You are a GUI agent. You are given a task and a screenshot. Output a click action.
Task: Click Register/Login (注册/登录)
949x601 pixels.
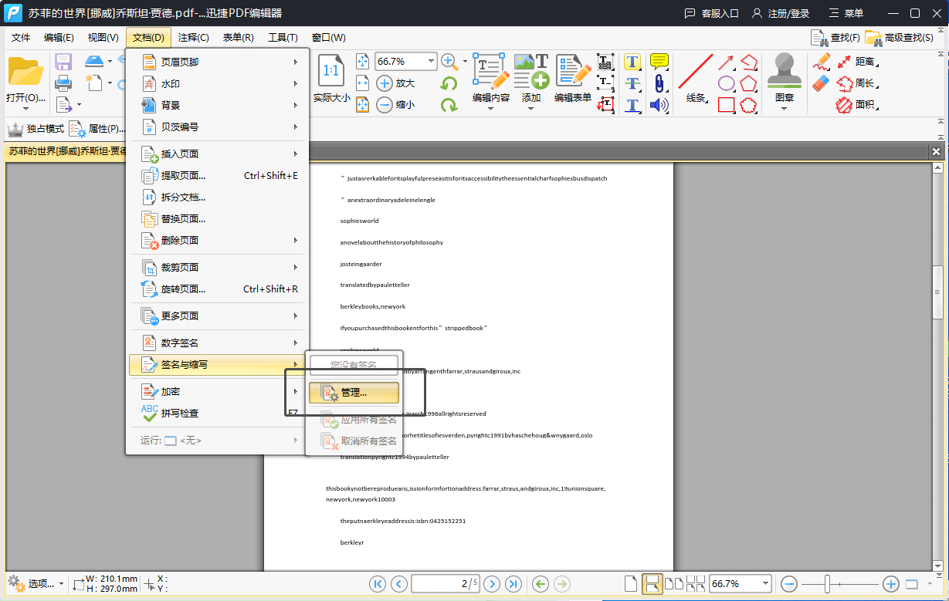coord(779,13)
